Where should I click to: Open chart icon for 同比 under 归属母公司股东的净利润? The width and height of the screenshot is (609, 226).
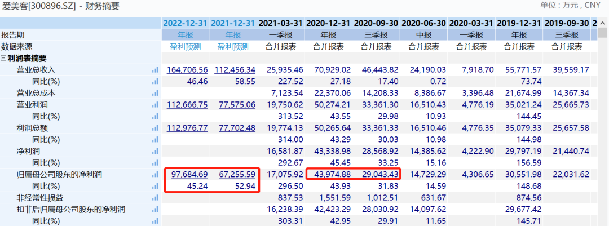pos(156,187)
